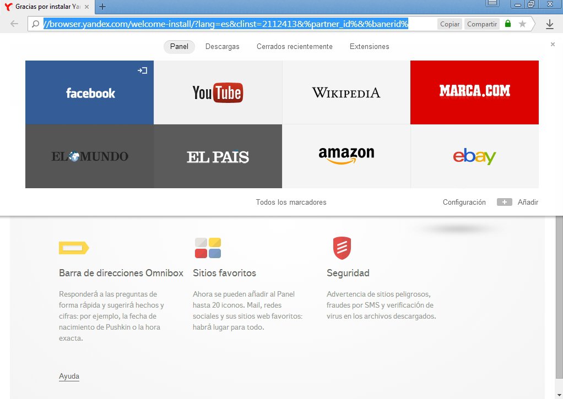
Task: Open the Cerrados recientemente tab
Action: (294, 47)
